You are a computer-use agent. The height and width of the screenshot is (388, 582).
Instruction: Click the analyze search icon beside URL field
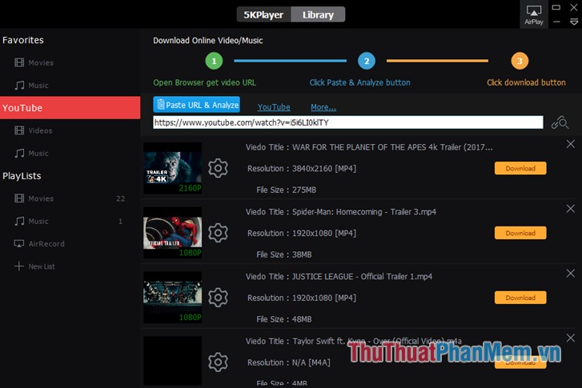560,122
